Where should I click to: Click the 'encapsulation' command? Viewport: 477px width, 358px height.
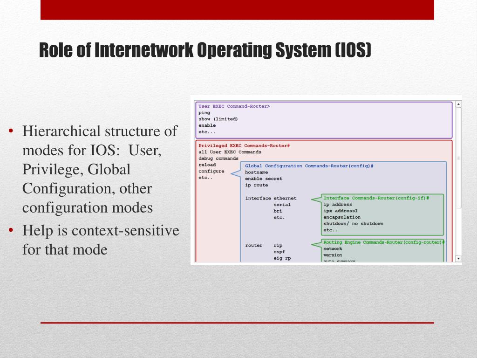[342, 217]
